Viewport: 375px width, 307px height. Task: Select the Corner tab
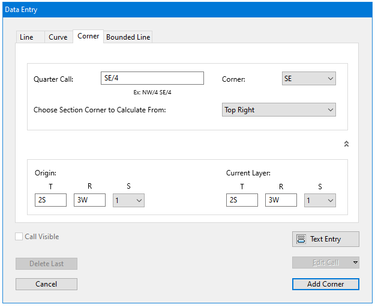point(88,37)
